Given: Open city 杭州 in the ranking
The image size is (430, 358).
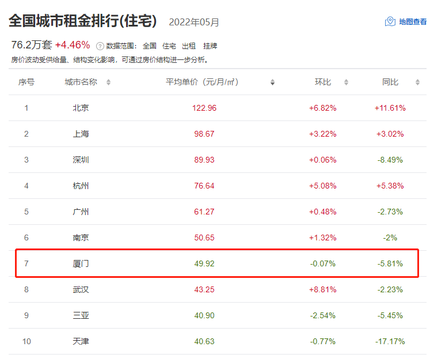Looking at the screenshot, I should tap(81, 186).
